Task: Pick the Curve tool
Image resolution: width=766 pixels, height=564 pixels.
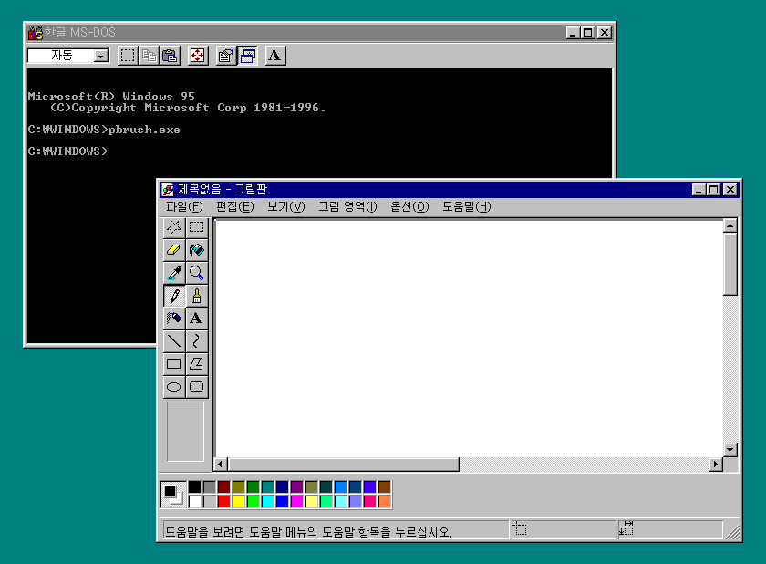Action: point(196,341)
